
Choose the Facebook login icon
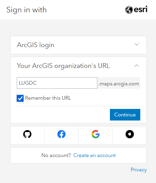coord(61,134)
